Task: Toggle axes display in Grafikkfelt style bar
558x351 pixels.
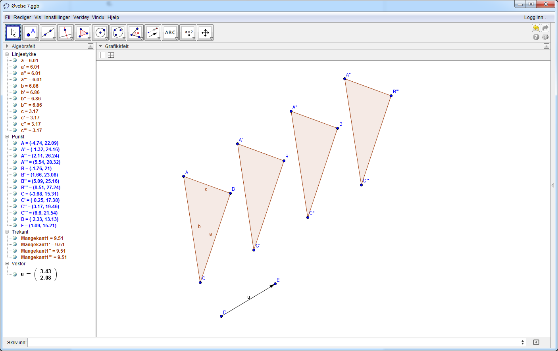Action: [102, 55]
